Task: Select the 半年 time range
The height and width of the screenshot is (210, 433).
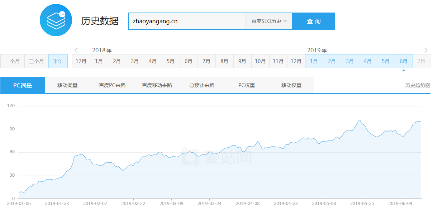Action: [x=57, y=61]
